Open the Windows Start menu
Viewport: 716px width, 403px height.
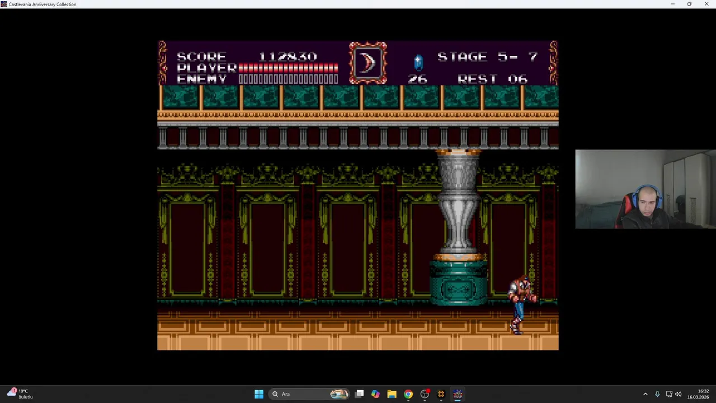pos(258,394)
